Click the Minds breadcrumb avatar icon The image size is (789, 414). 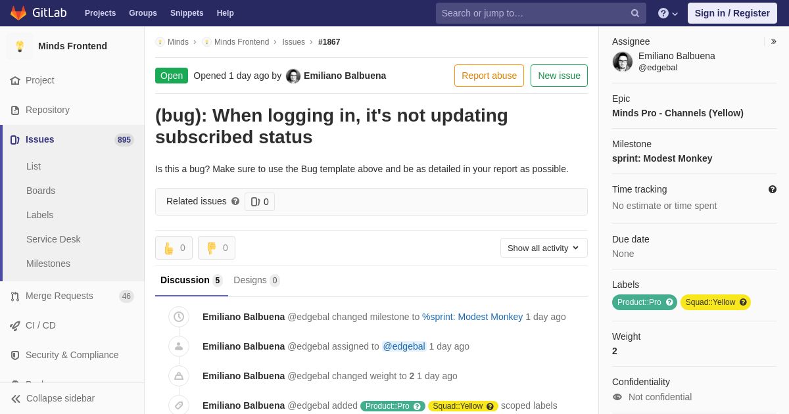pyautogui.click(x=160, y=42)
